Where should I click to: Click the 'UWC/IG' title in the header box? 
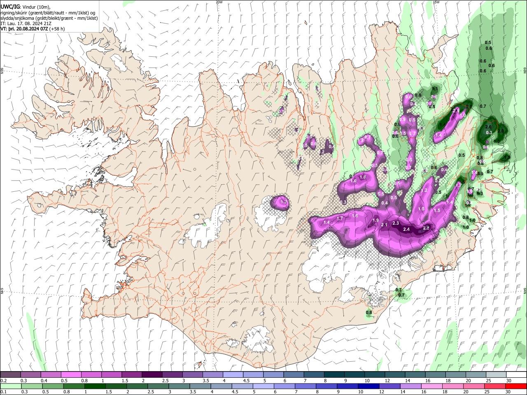click(x=10, y=7)
